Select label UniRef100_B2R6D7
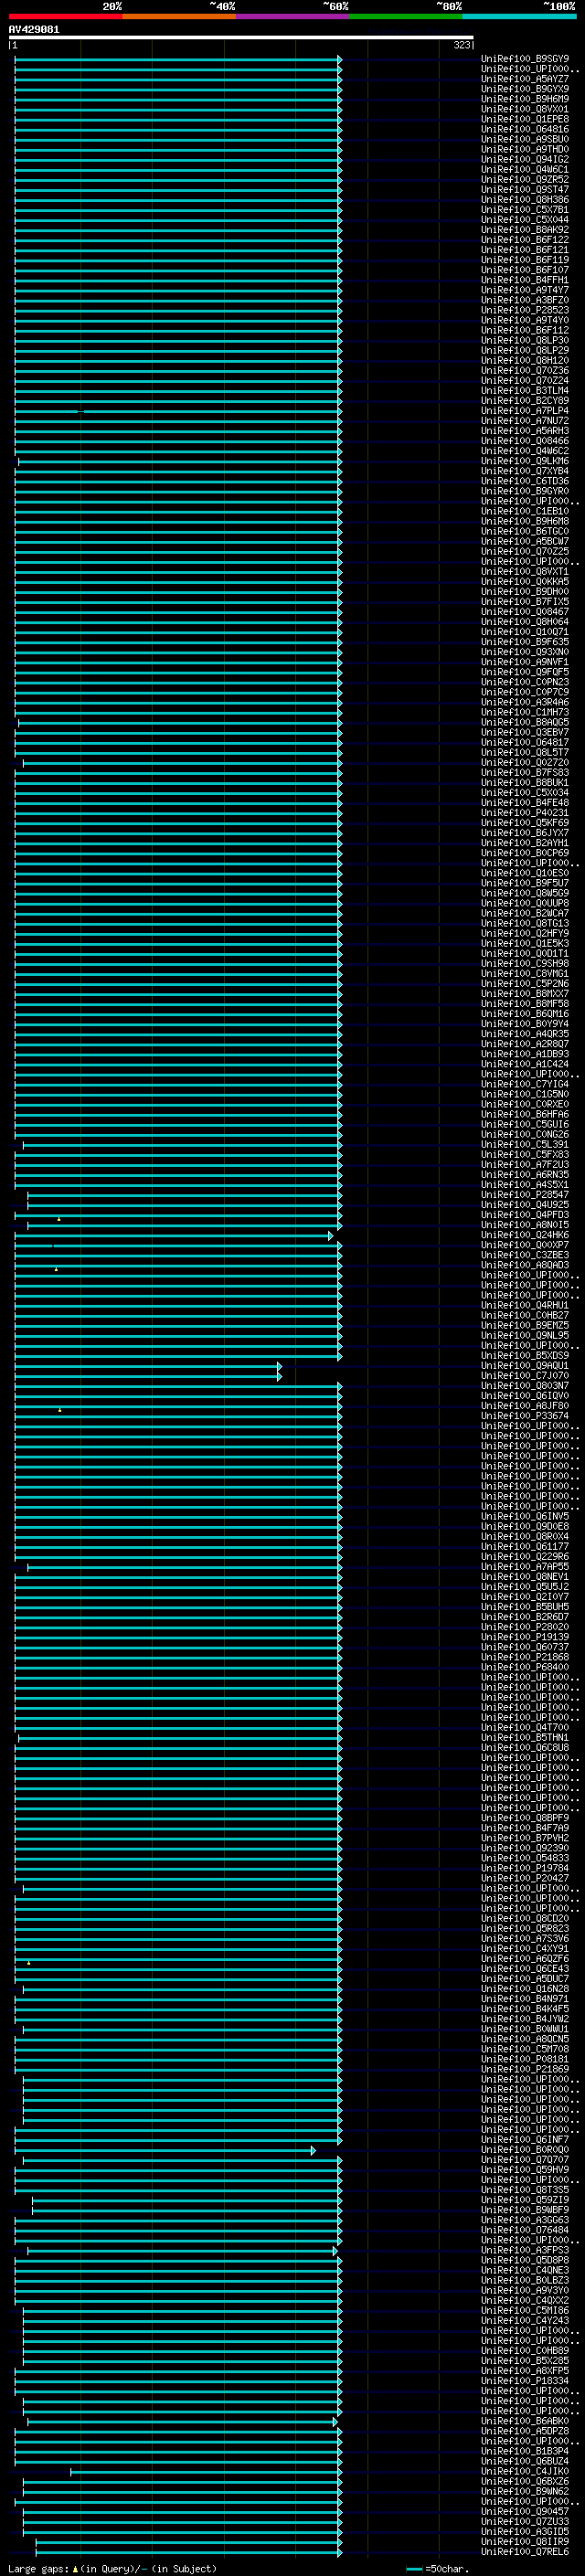 tap(525, 1617)
